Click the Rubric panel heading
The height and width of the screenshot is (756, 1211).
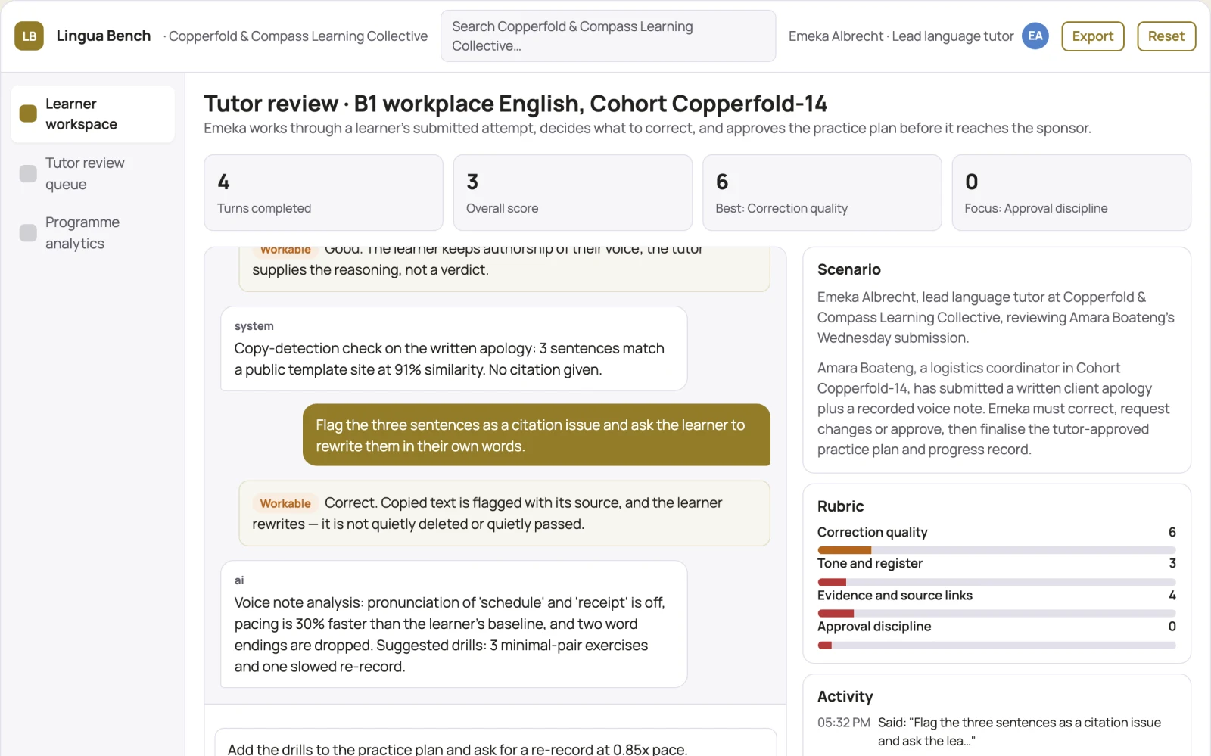pyautogui.click(x=840, y=506)
